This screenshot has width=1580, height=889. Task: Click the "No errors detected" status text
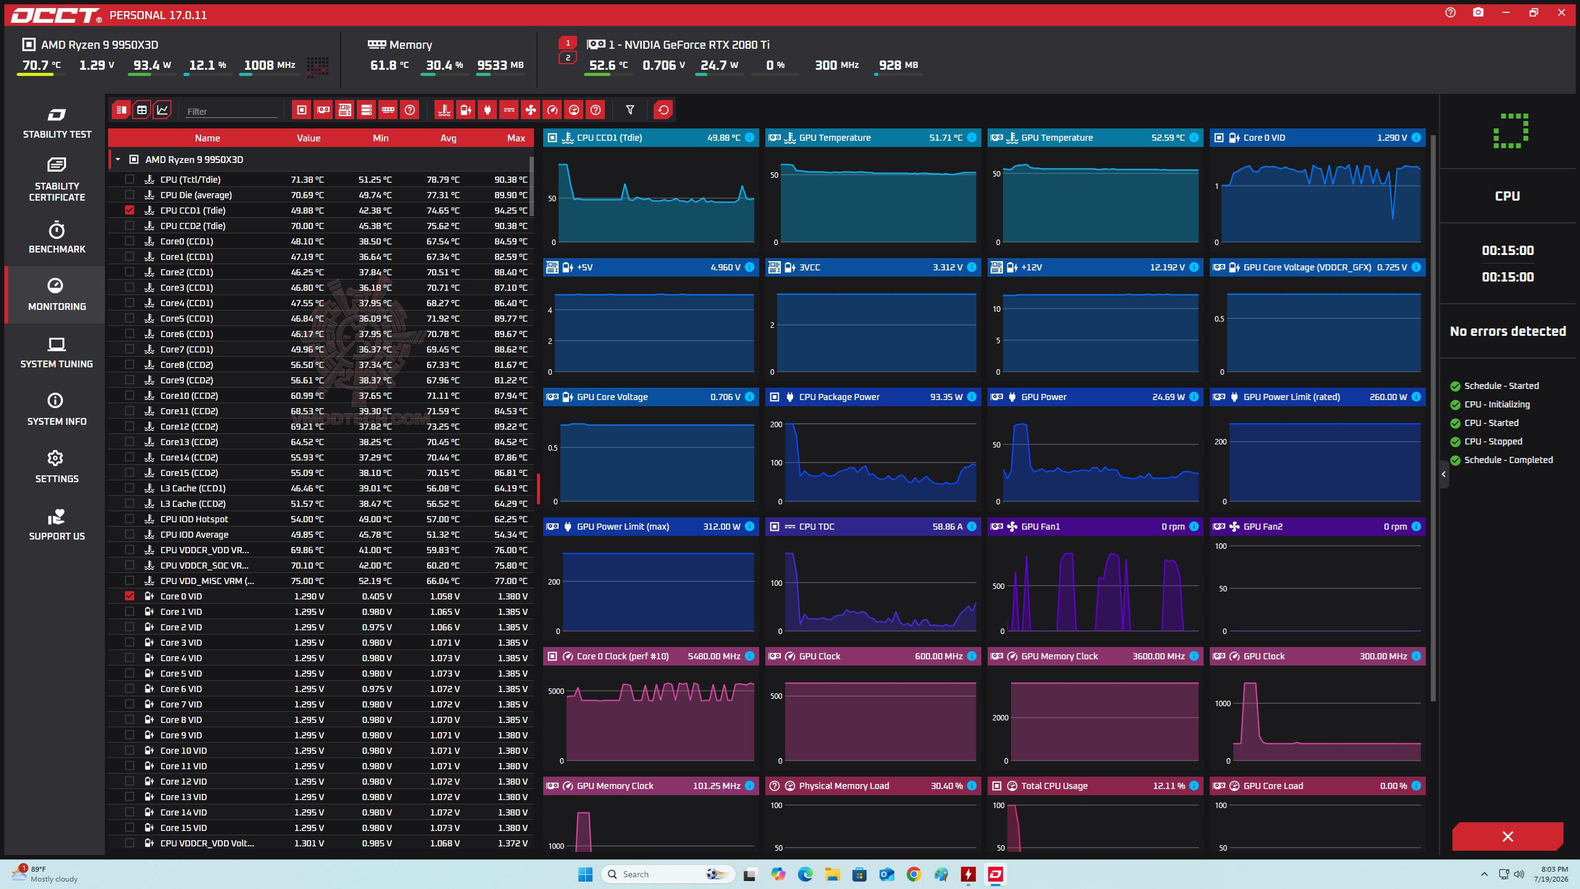pyautogui.click(x=1508, y=332)
